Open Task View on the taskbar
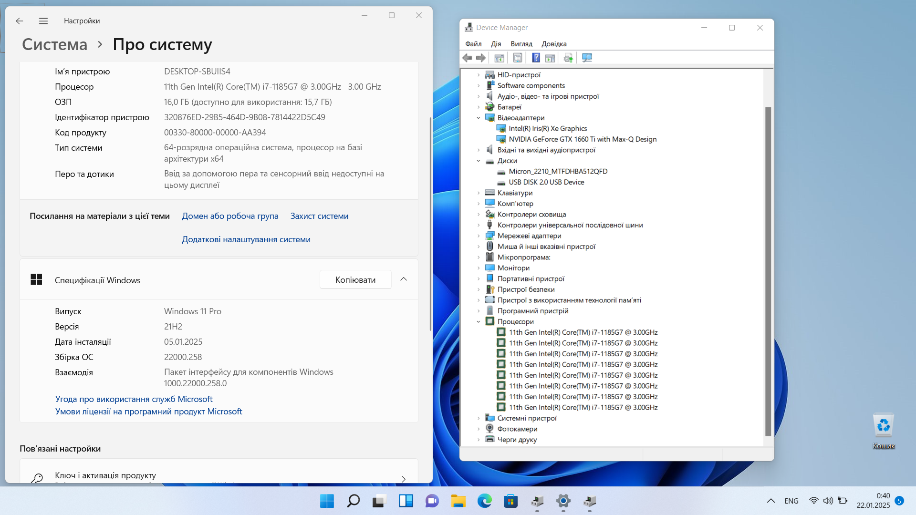916x515 pixels. click(x=379, y=501)
